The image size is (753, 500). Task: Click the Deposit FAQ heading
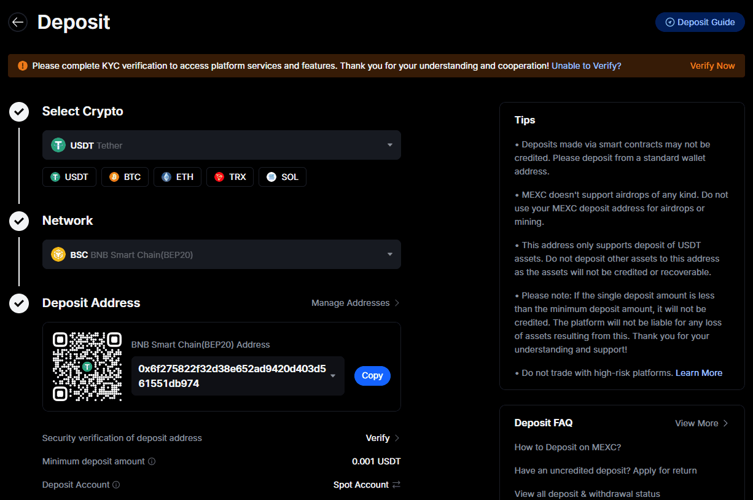[544, 423]
